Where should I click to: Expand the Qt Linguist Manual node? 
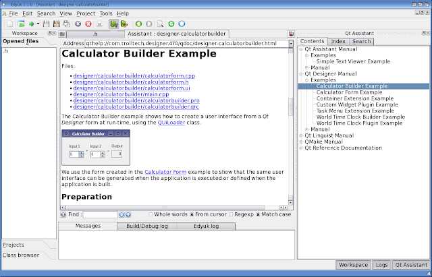pyautogui.click(x=301, y=135)
